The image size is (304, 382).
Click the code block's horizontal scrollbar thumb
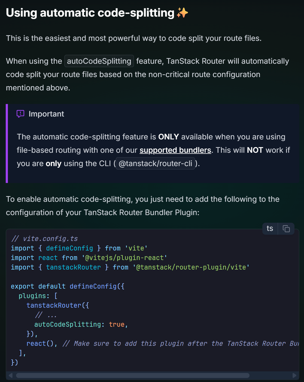pyautogui.click(x=133, y=376)
